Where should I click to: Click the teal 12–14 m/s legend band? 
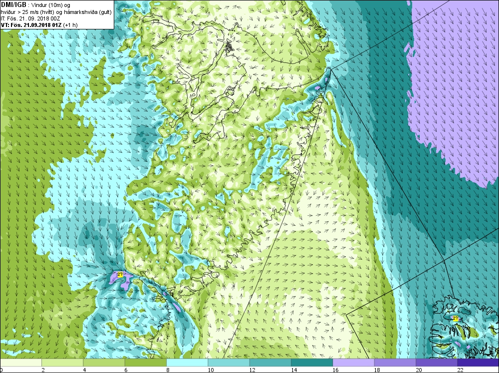pyautogui.click(x=270, y=363)
